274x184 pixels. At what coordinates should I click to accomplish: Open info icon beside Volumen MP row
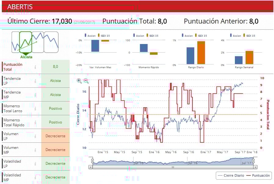(35, 150)
